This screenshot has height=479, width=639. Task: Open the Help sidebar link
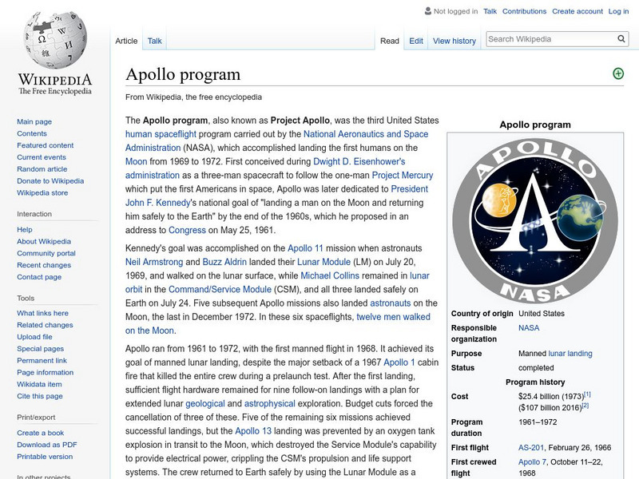(25, 229)
